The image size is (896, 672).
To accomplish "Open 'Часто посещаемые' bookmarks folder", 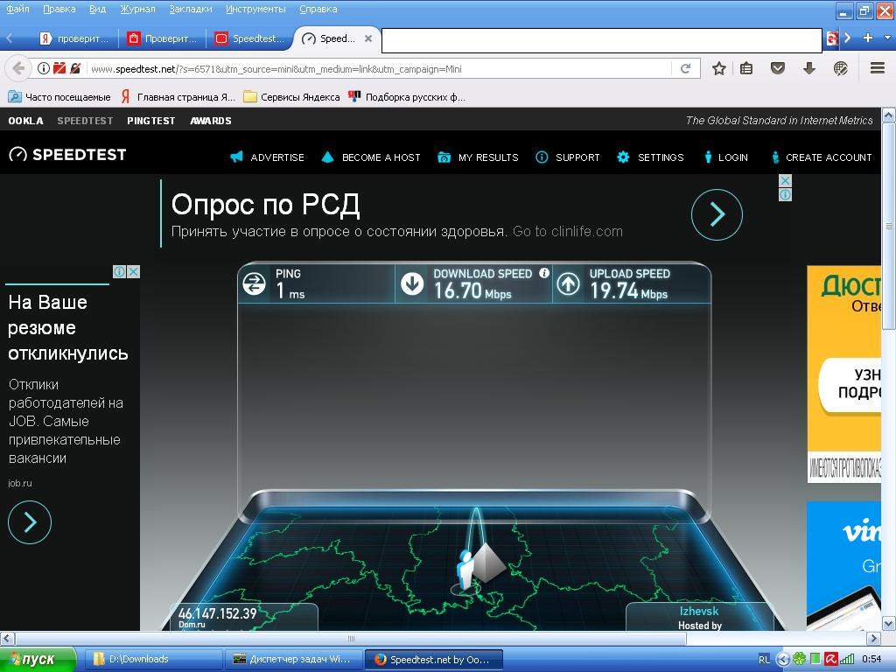I will click(59, 97).
